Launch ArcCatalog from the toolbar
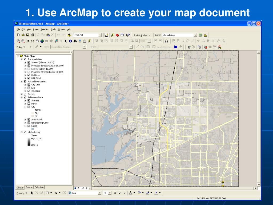Image resolution: width=273 pixels, height=205 pixels. (x=113, y=35)
